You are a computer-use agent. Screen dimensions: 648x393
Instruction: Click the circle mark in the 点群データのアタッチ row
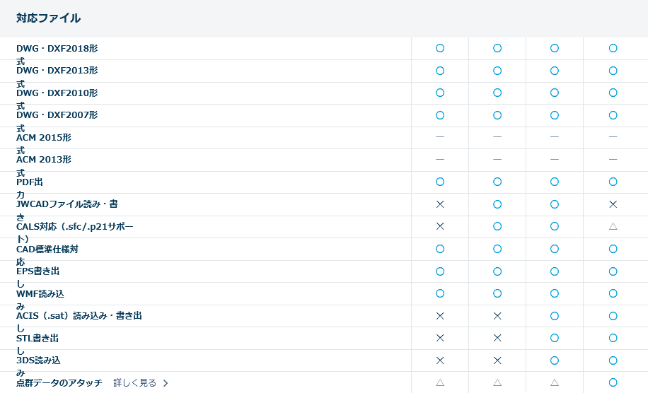coord(613,382)
